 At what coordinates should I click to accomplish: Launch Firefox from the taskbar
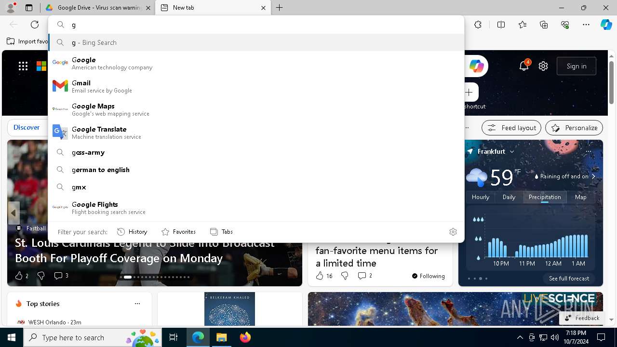(x=245, y=337)
